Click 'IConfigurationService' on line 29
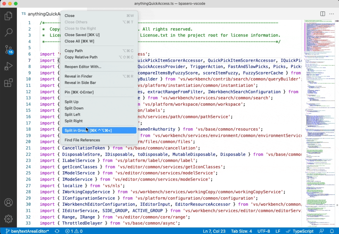The image size is (339, 234). click(x=89, y=198)
